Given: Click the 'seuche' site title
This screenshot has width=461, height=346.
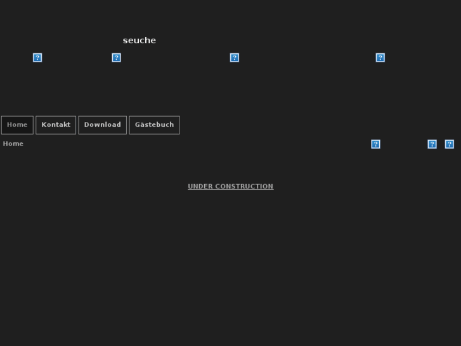Looking at the screenshot, I should pos(140,41).
